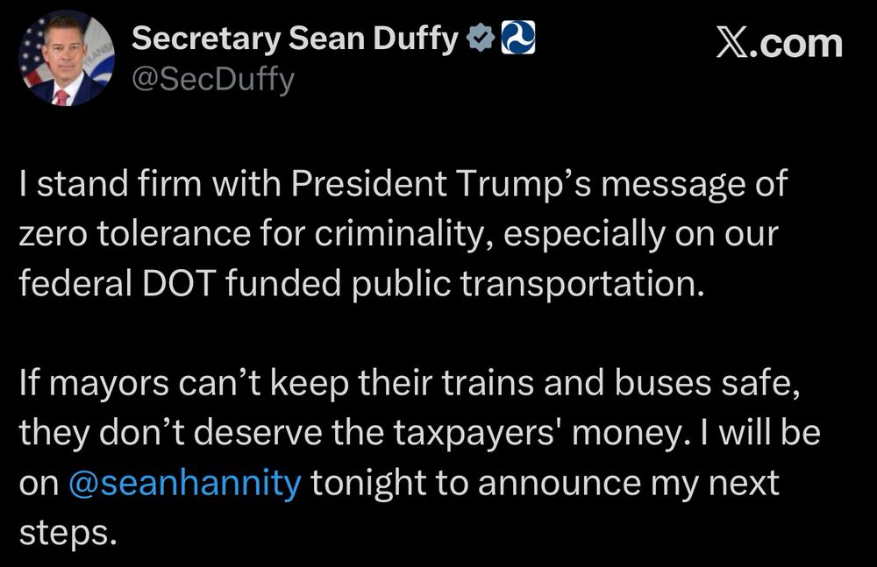
Task: Click the blue verified checkmark badge
Action: (x=481, y=38)
